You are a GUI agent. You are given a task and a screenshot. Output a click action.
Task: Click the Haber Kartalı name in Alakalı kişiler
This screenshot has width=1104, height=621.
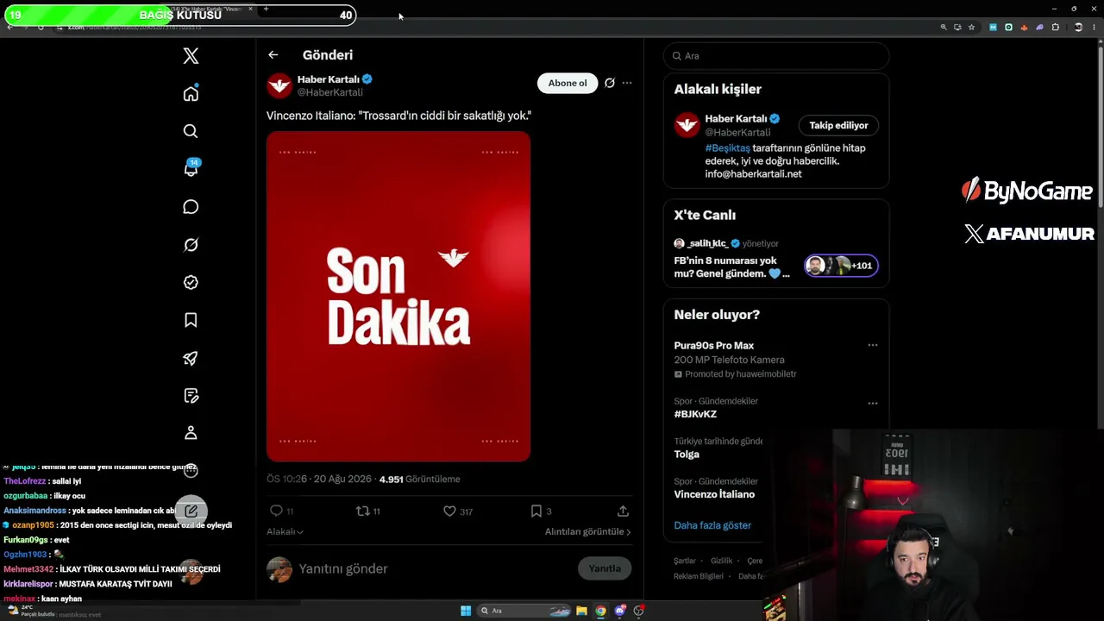point(736,119)
